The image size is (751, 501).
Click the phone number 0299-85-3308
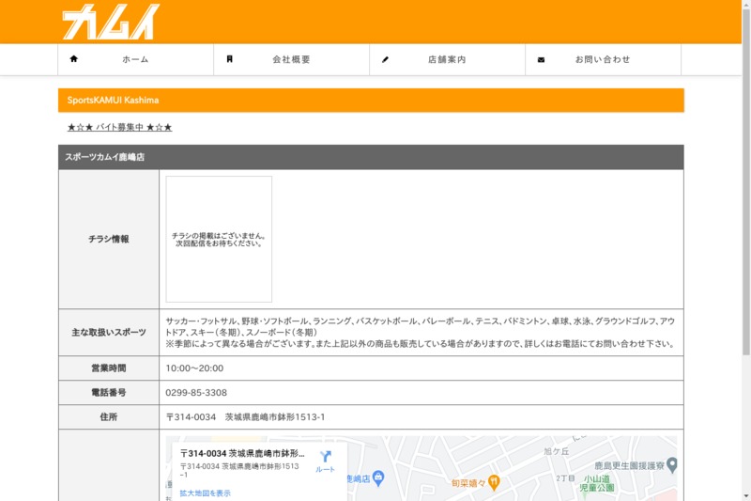[196, 393]
